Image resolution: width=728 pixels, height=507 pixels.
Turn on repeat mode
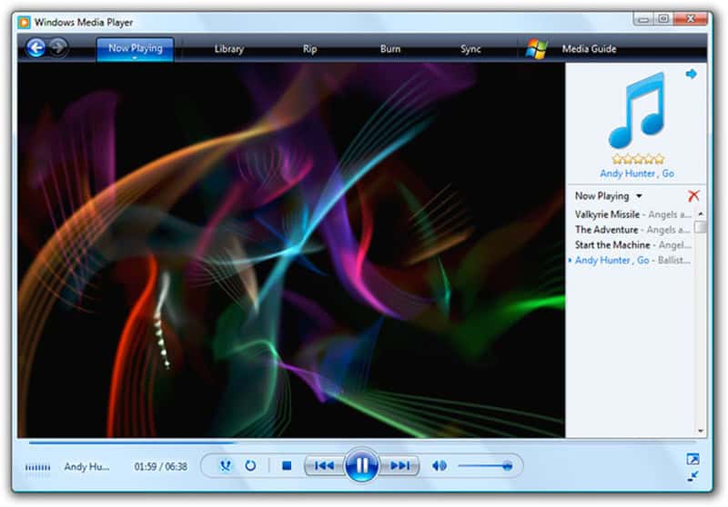[250, 466]
